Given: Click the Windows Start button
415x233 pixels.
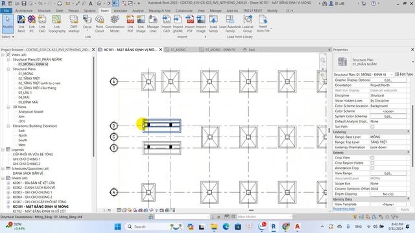Looking at the screenshot, I should (x=118, y=227).
